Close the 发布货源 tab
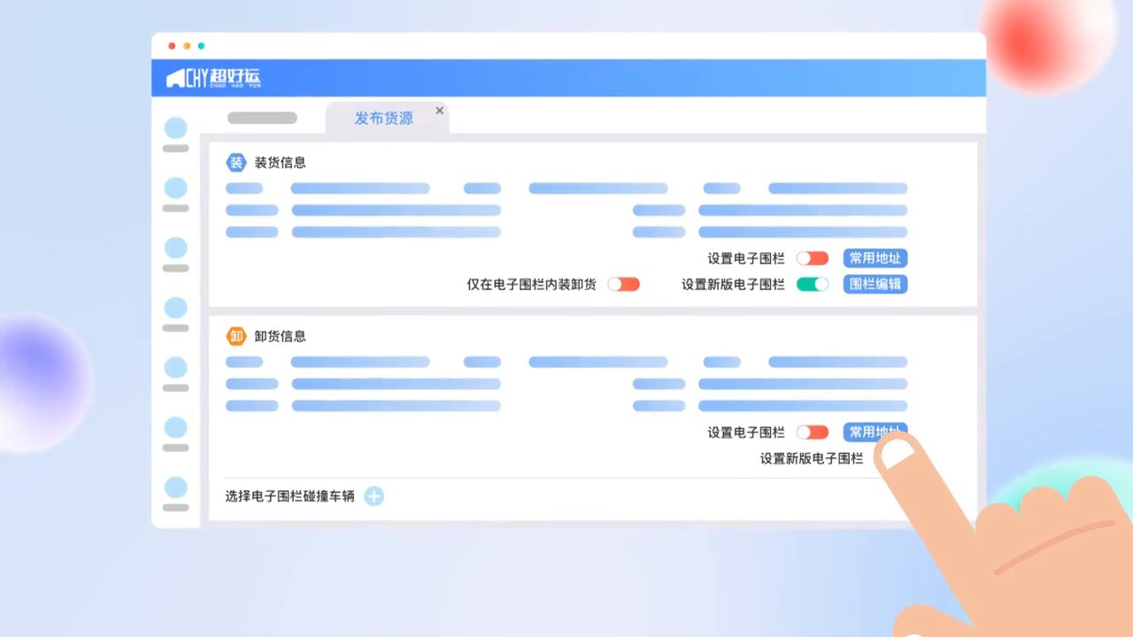This screenshot has width=1133, height=637. click(x=439, y=111)
